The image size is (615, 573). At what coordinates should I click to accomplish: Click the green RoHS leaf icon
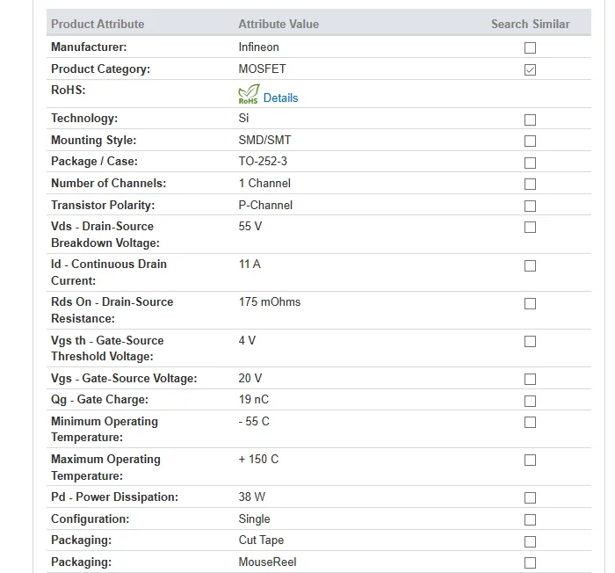249,94
